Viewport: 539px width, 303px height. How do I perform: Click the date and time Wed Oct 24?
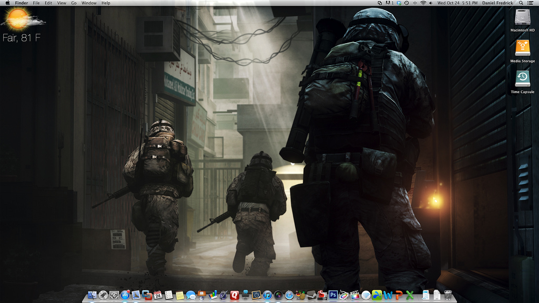457,3
